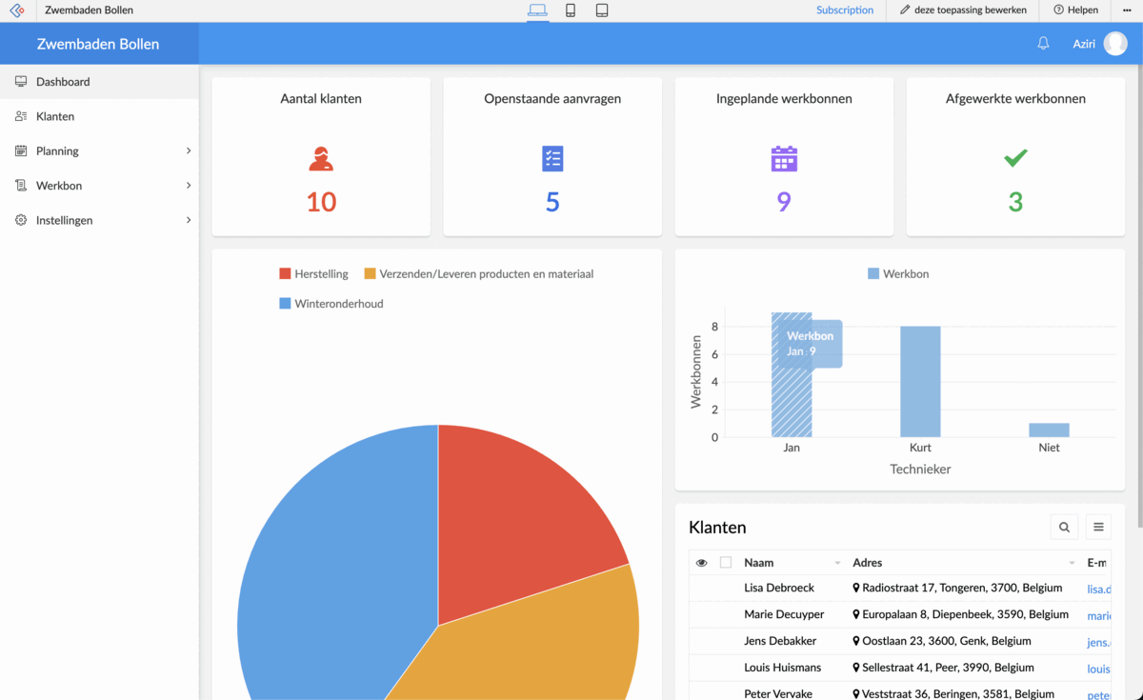
Task: Toggle the eye column visibility in Klanten table
Action: 702,563
